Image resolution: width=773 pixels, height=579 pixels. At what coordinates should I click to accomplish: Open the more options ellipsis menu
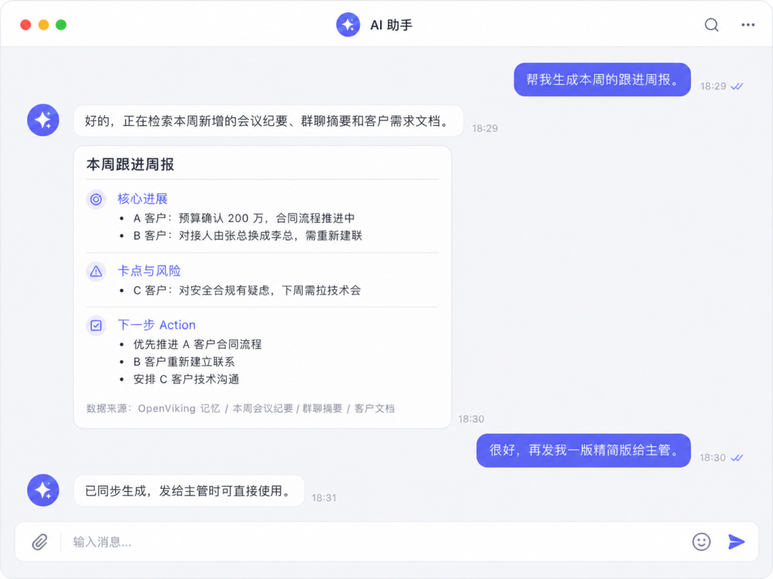[748, 24]
